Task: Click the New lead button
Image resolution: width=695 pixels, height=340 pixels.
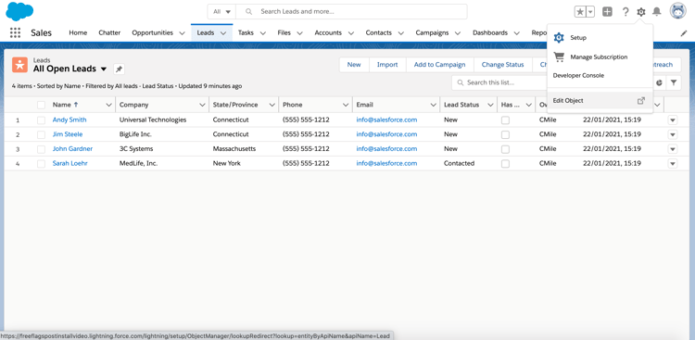Action: coord(354,65)
